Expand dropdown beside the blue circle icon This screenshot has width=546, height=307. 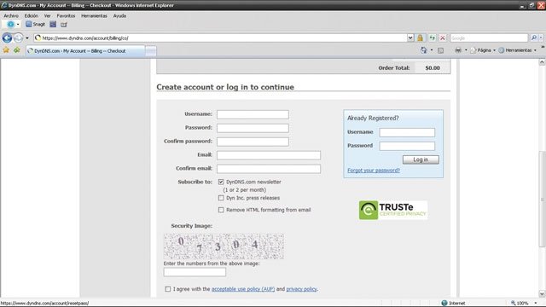(18, 25)
